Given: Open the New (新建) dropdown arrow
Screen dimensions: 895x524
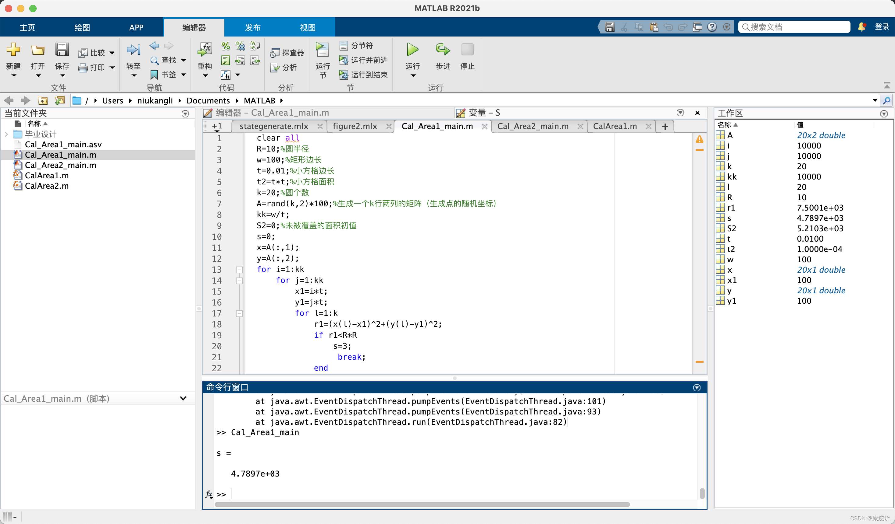Looking at the screenshot, I should [13, 75].
